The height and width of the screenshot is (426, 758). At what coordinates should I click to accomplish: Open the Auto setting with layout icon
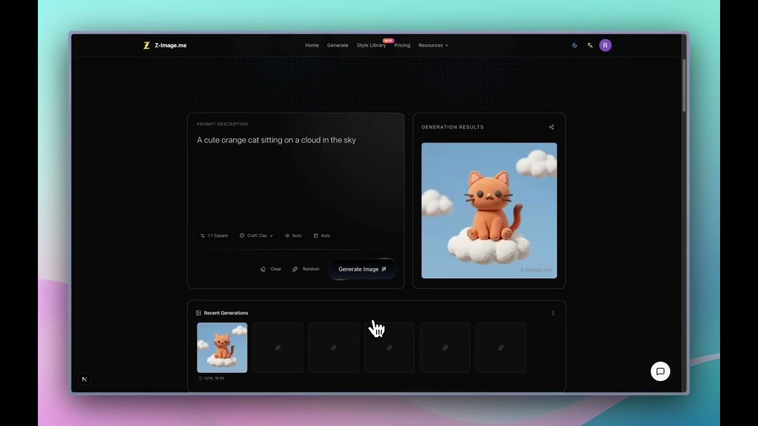(322, 235)
